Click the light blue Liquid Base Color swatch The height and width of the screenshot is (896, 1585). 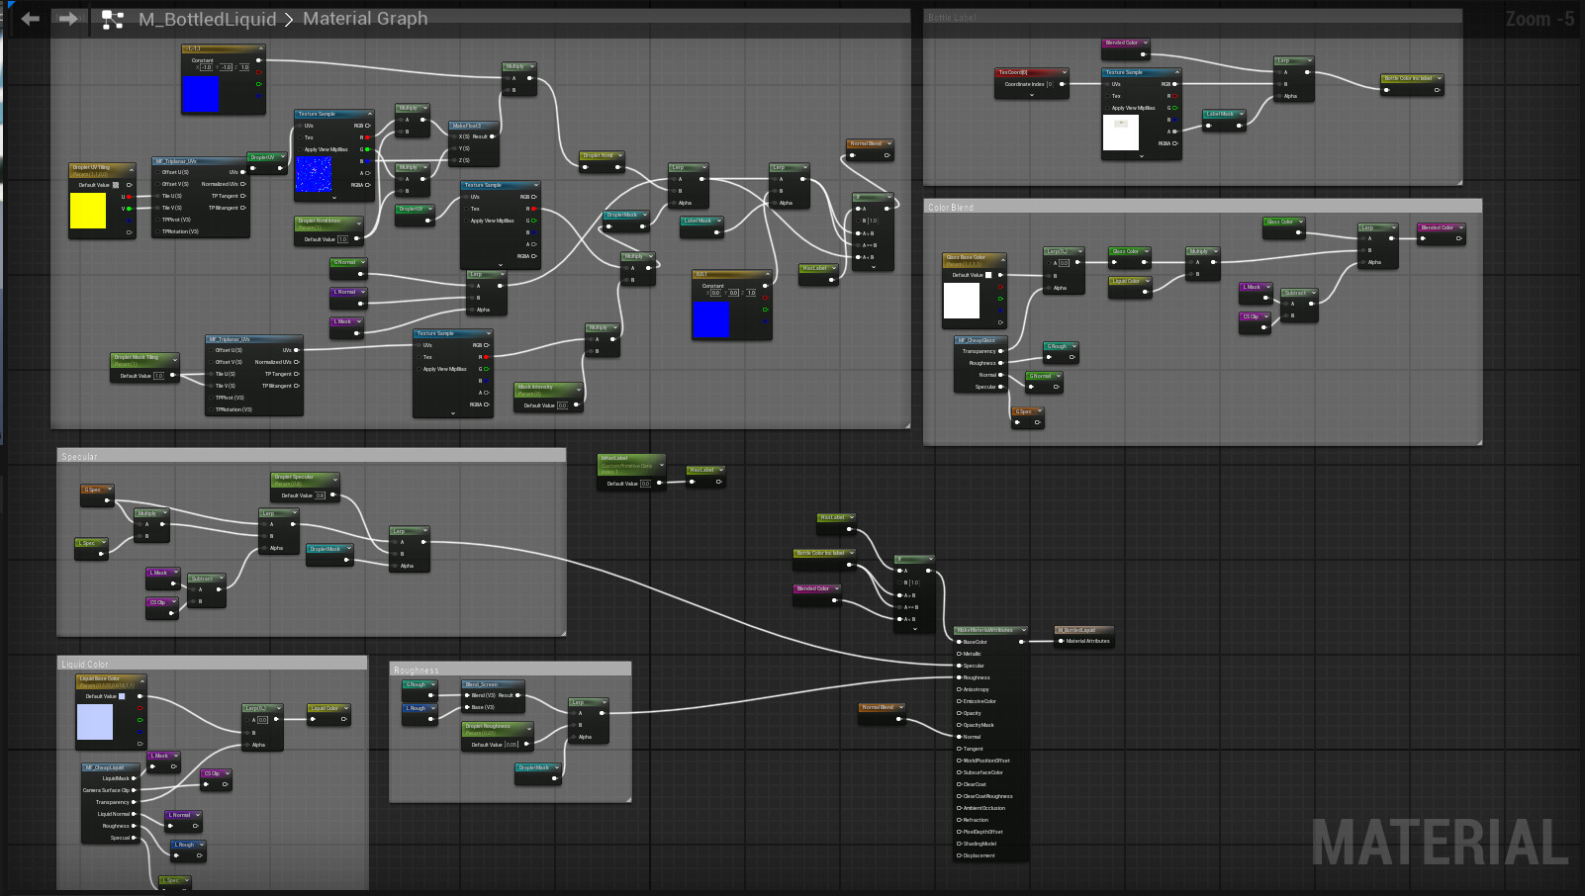click(95, 722)
